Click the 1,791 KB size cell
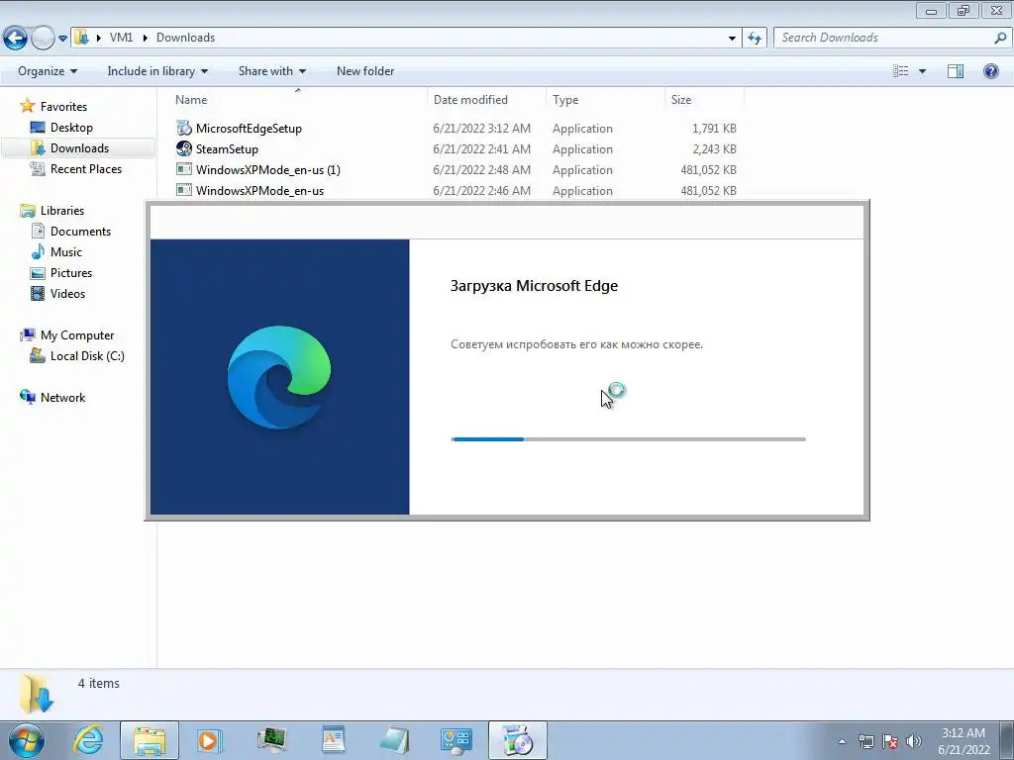 tap(714, 128)
